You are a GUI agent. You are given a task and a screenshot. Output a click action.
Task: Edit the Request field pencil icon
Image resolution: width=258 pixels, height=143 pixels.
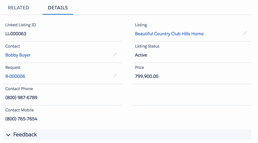tap(115, 76)
